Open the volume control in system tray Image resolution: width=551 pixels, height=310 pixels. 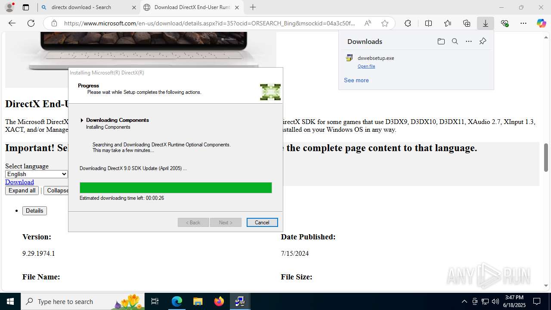point(495,301)
